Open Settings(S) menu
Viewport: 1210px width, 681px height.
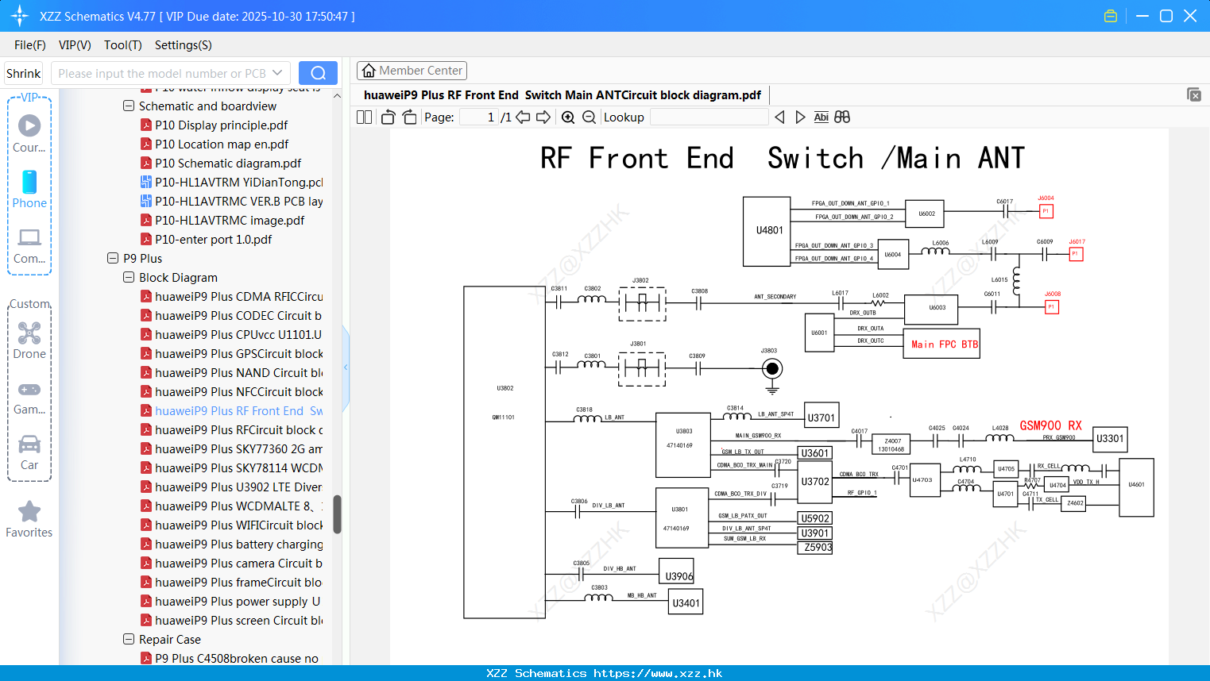[184, 45]
